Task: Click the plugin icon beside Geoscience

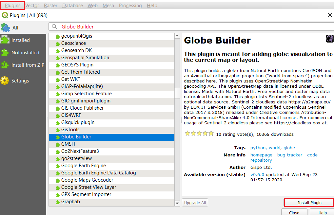Action: [x=57, y=44]
